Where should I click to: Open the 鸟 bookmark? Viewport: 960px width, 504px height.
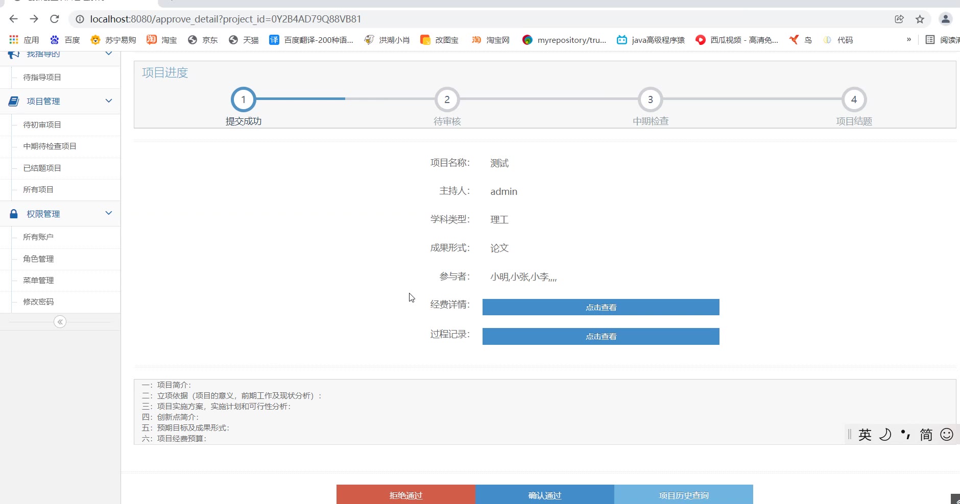click(x=800, y=40)
